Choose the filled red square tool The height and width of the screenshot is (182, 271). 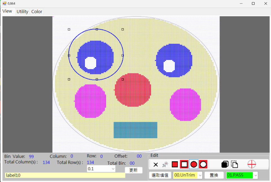coord(175,164)
